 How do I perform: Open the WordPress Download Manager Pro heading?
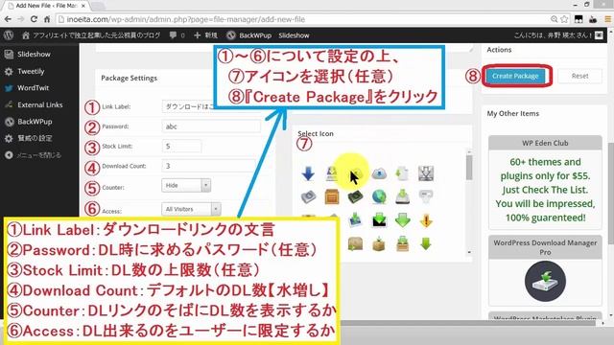coord(545,247)
